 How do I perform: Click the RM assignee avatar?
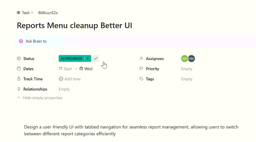click(x=191, y=59)
